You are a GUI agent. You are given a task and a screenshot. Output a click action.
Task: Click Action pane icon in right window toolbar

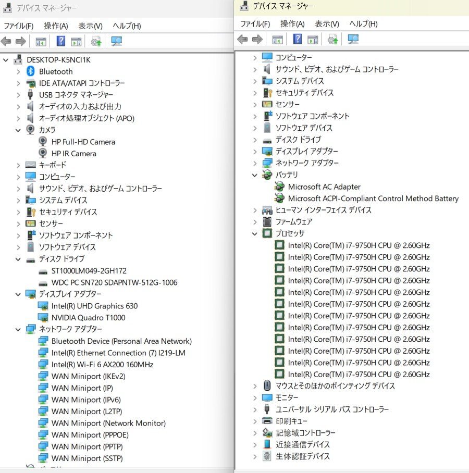tap(313, 40)
